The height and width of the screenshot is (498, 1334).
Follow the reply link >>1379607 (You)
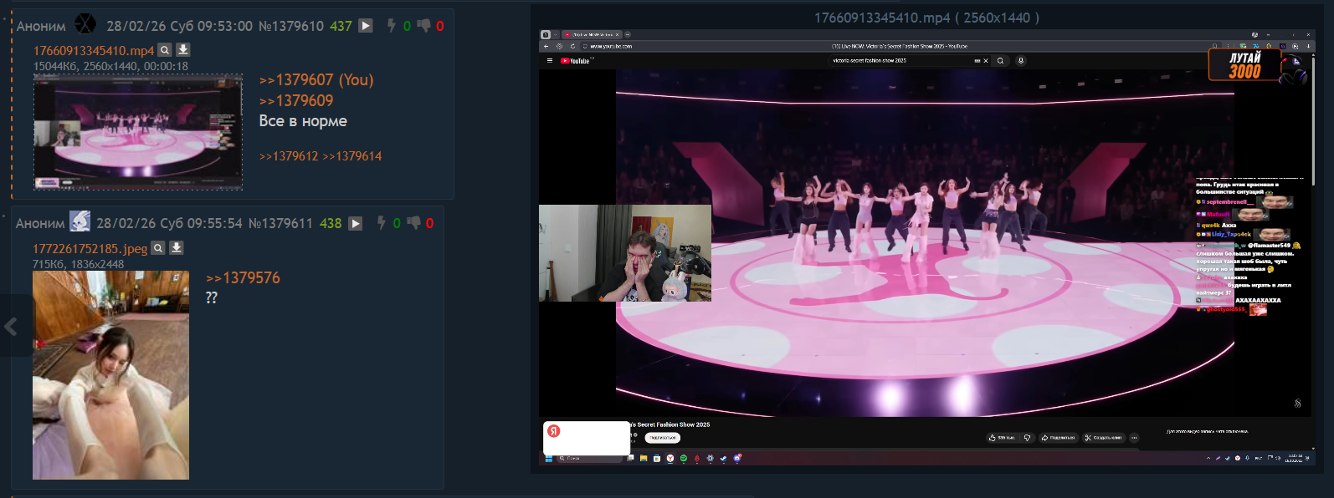316,80
